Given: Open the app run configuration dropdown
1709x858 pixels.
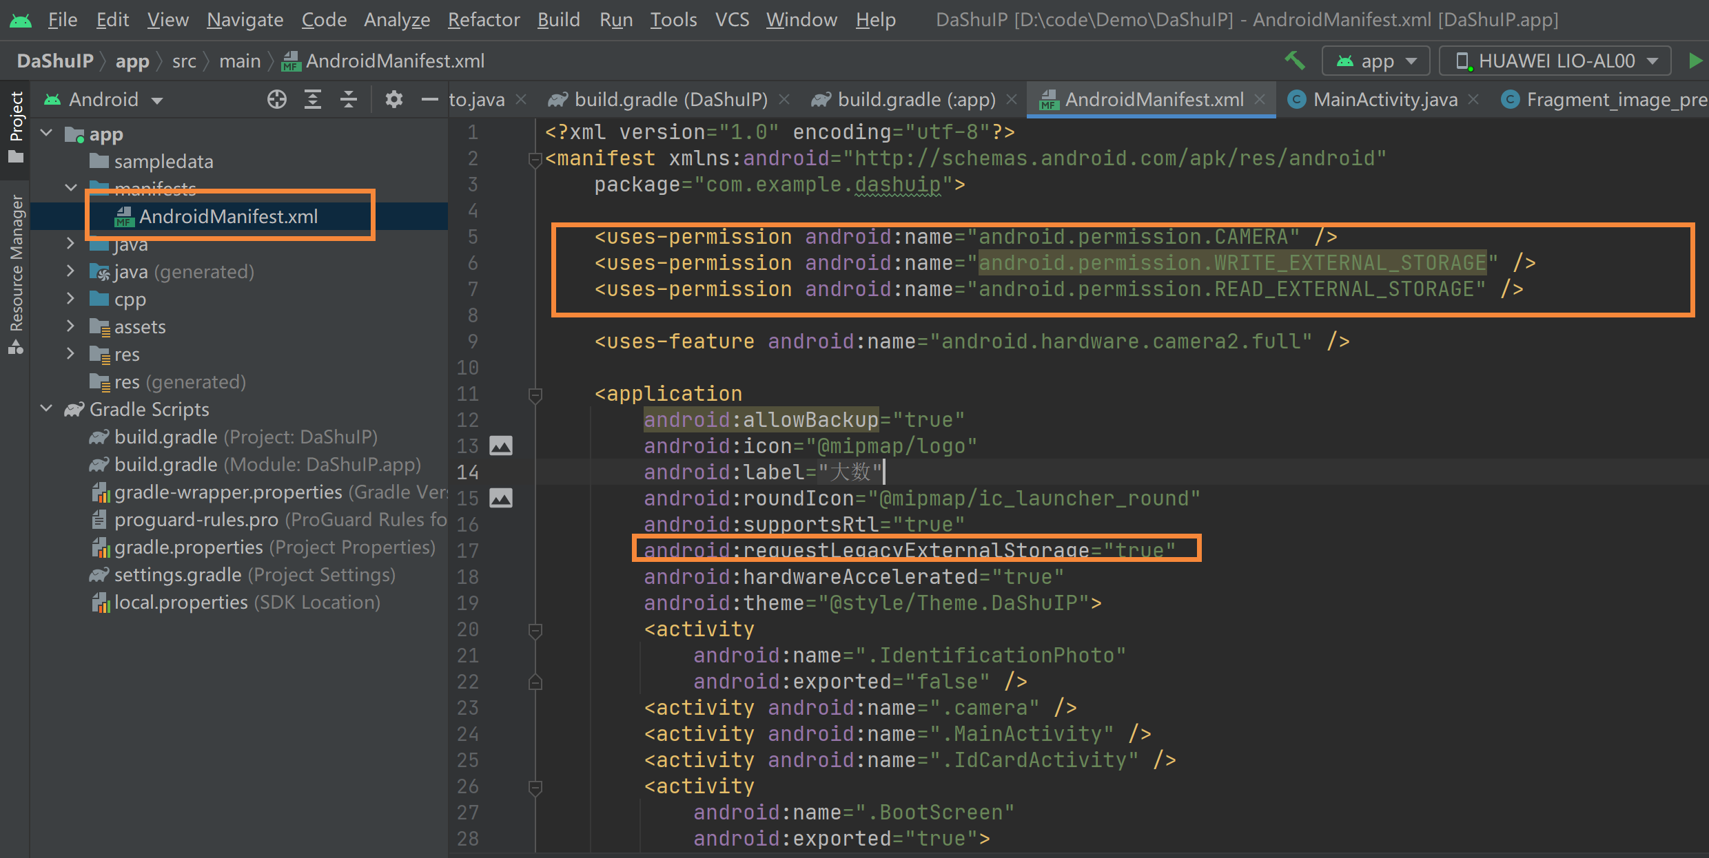Looking at the screenshot, I should (x=1375, y=61).
